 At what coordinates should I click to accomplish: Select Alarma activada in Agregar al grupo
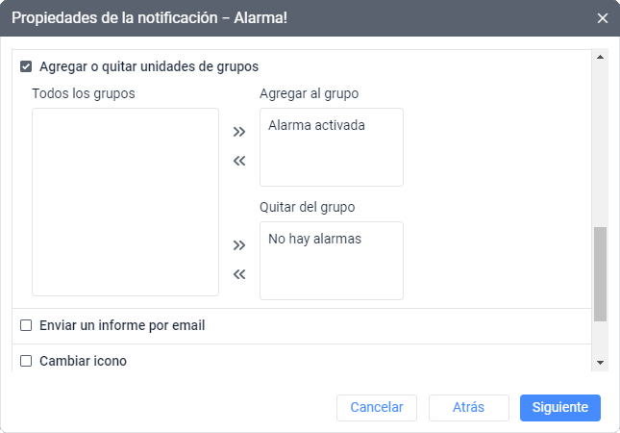point(316,125)
